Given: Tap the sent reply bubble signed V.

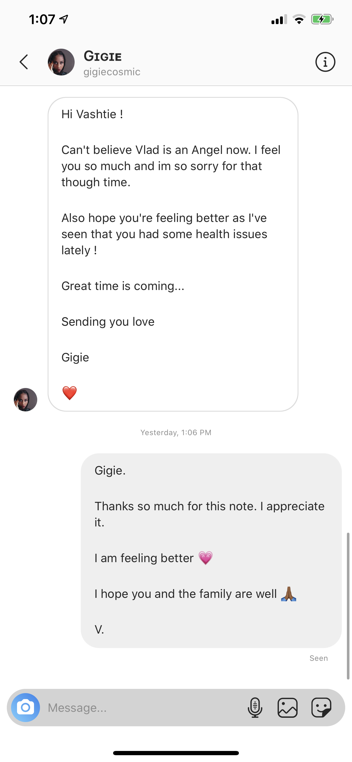Looking at the screenshot, I should 211,550.
